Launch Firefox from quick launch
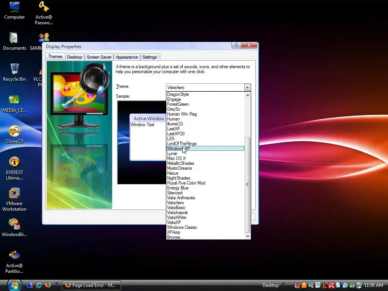The image size is (388, 291). [x=48, y=285]
